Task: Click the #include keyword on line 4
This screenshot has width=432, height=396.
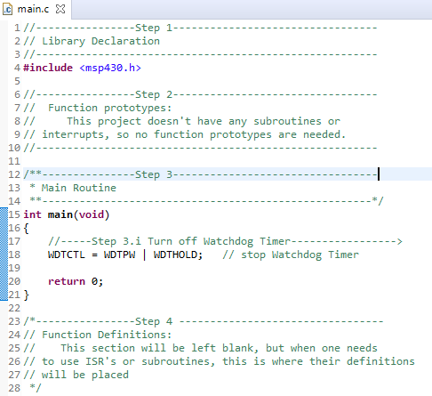Action: click(x=48, y=68)
